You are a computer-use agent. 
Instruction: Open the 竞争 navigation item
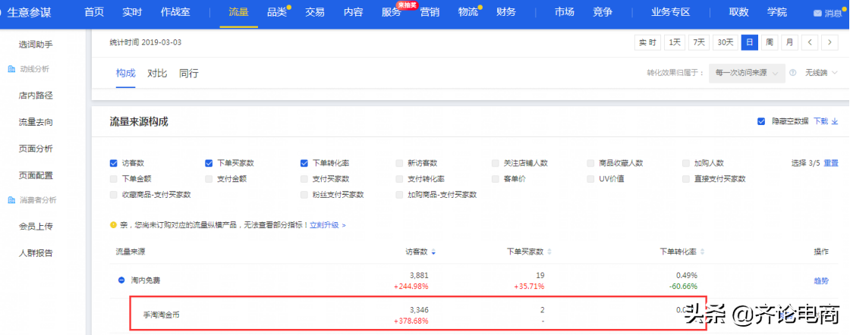pyautogui.click(x=603, y=12)
